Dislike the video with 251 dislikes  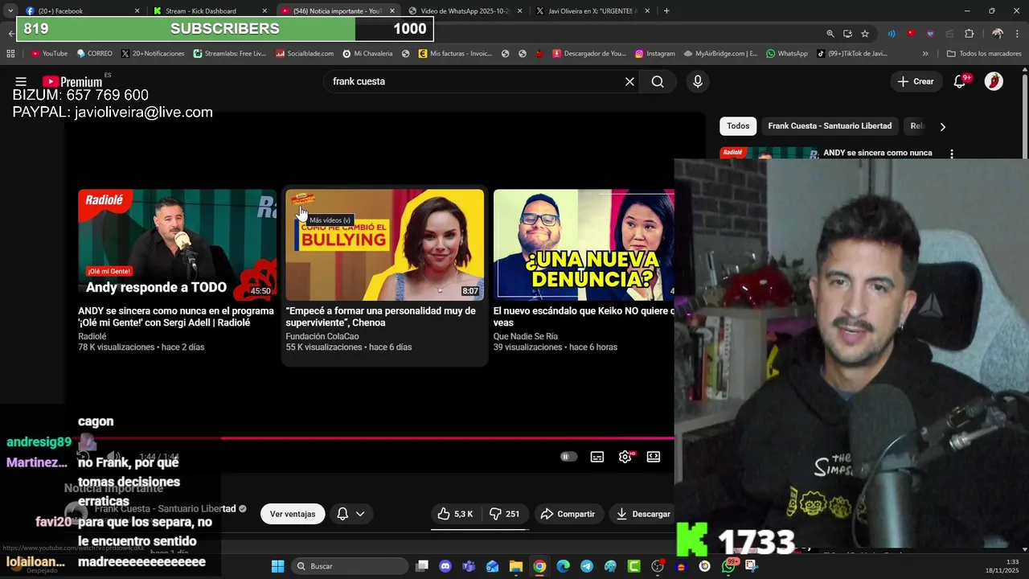point(505,514)
